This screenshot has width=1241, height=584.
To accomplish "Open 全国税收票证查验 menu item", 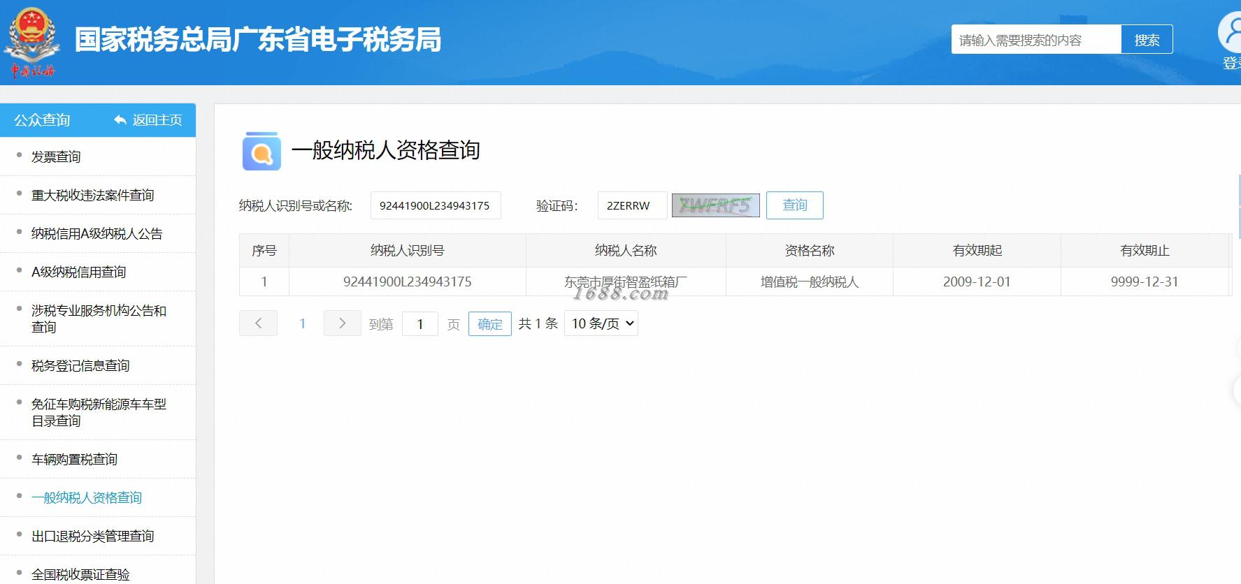I will point(80,574).
